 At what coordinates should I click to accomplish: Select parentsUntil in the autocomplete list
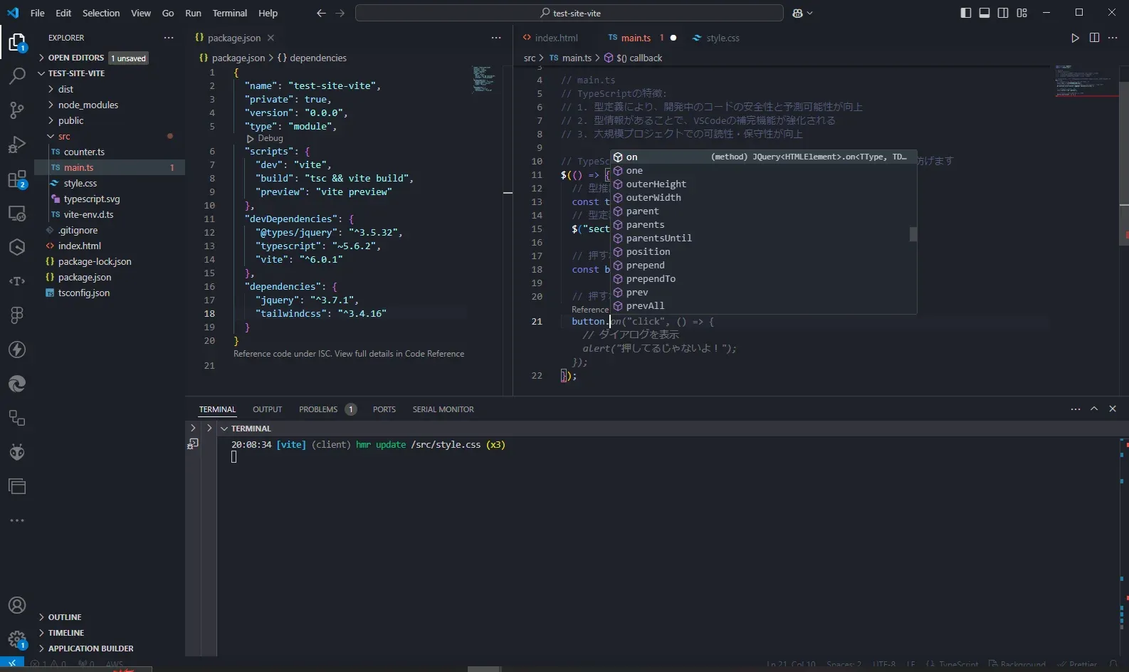tap(763, 238)
